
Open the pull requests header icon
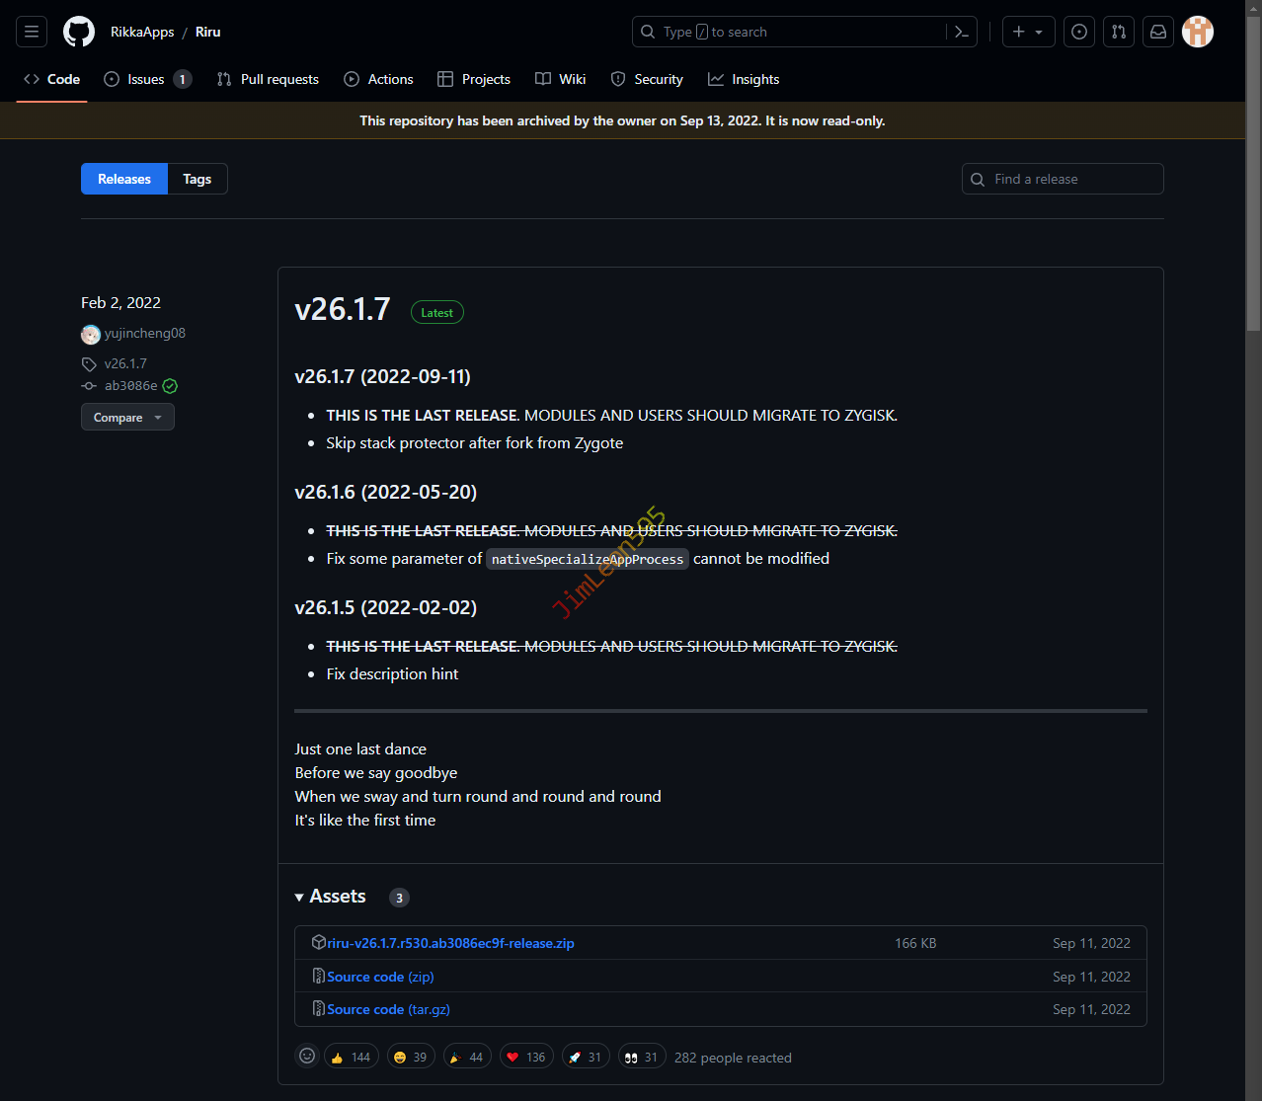pyautogui.click(x=1119, y=32)
